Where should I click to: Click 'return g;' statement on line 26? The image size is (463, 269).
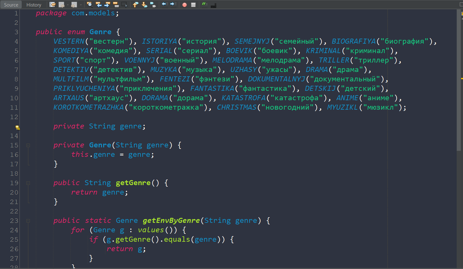click(126, 248)
